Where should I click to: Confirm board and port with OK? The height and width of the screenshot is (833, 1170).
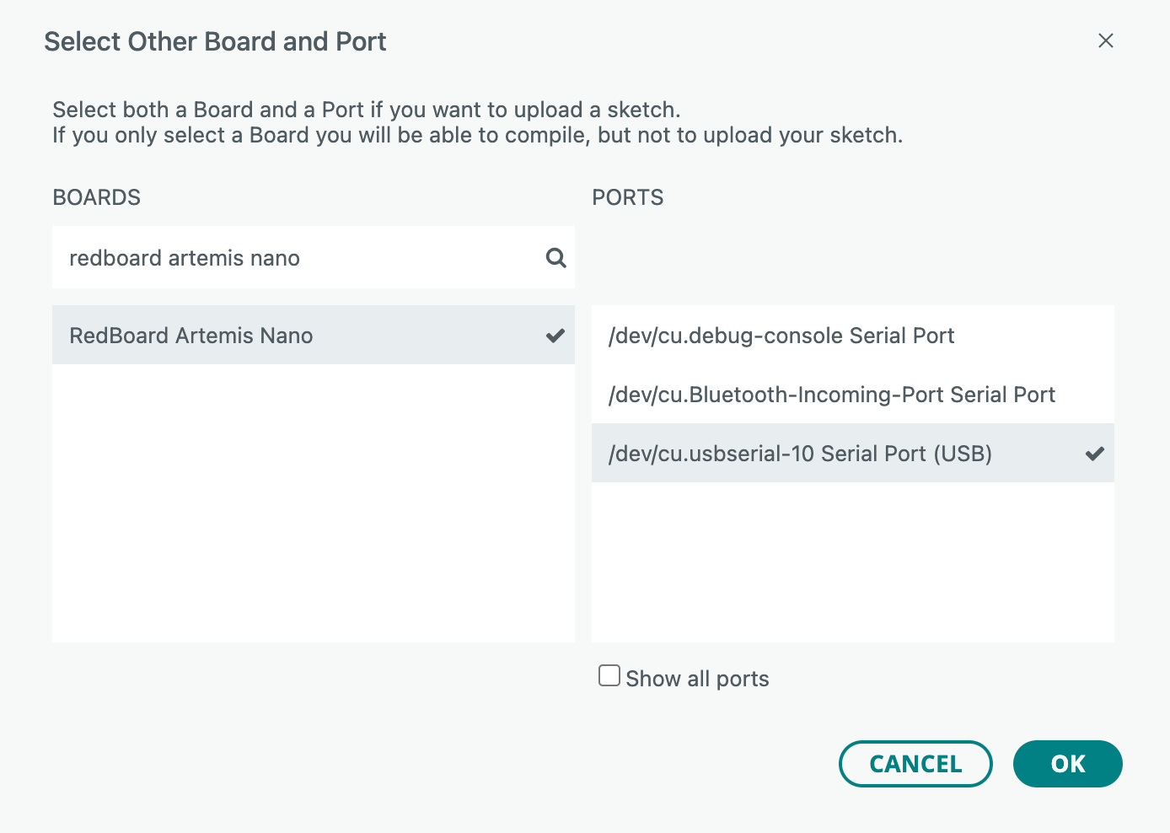(1067, 764)
